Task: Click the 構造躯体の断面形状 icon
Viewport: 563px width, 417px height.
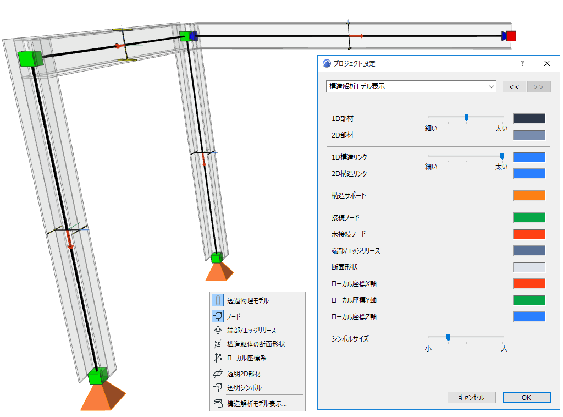Action: (x=218, y=344)
